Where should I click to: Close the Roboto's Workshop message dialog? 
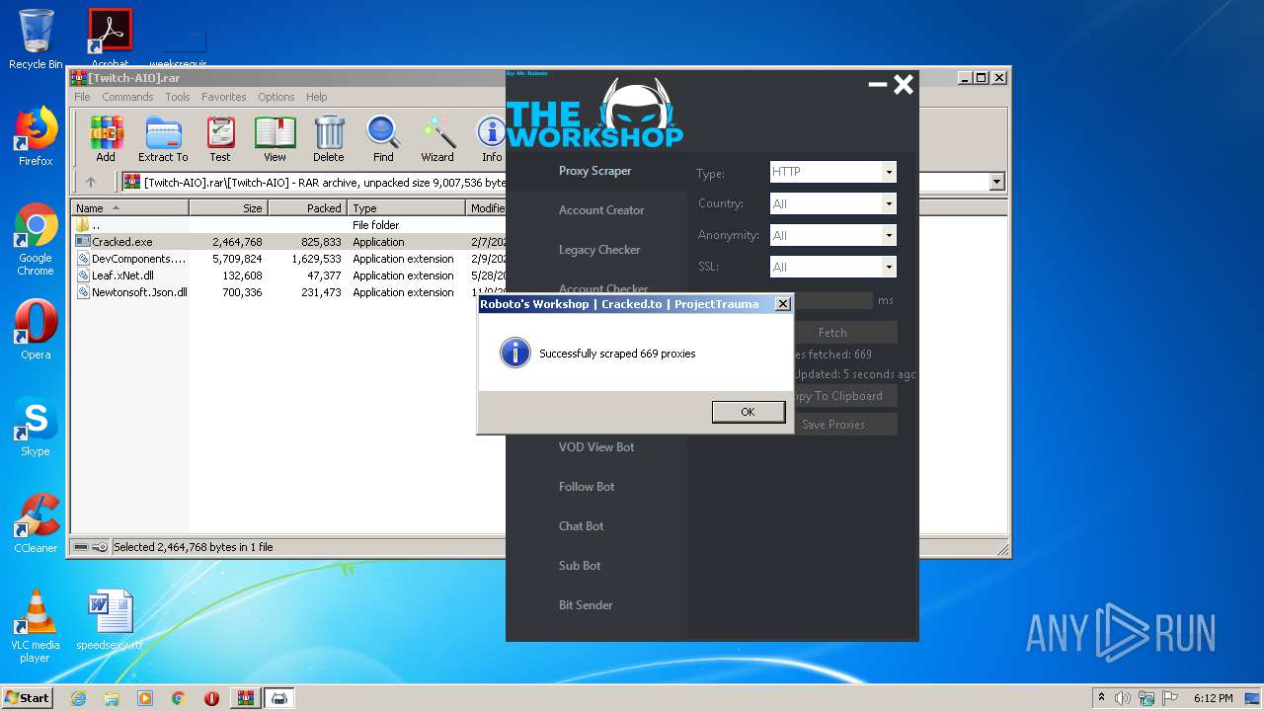[782, 304]
